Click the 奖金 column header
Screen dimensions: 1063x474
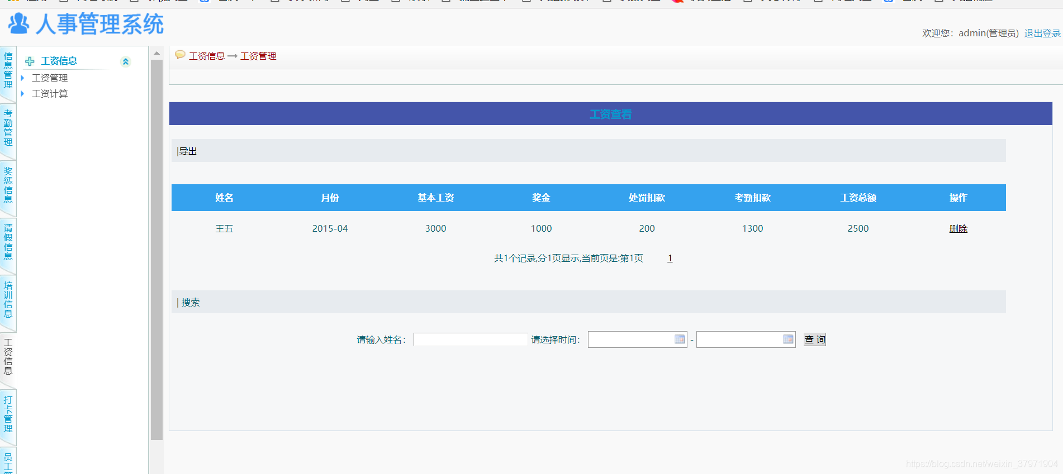(541, 198)
